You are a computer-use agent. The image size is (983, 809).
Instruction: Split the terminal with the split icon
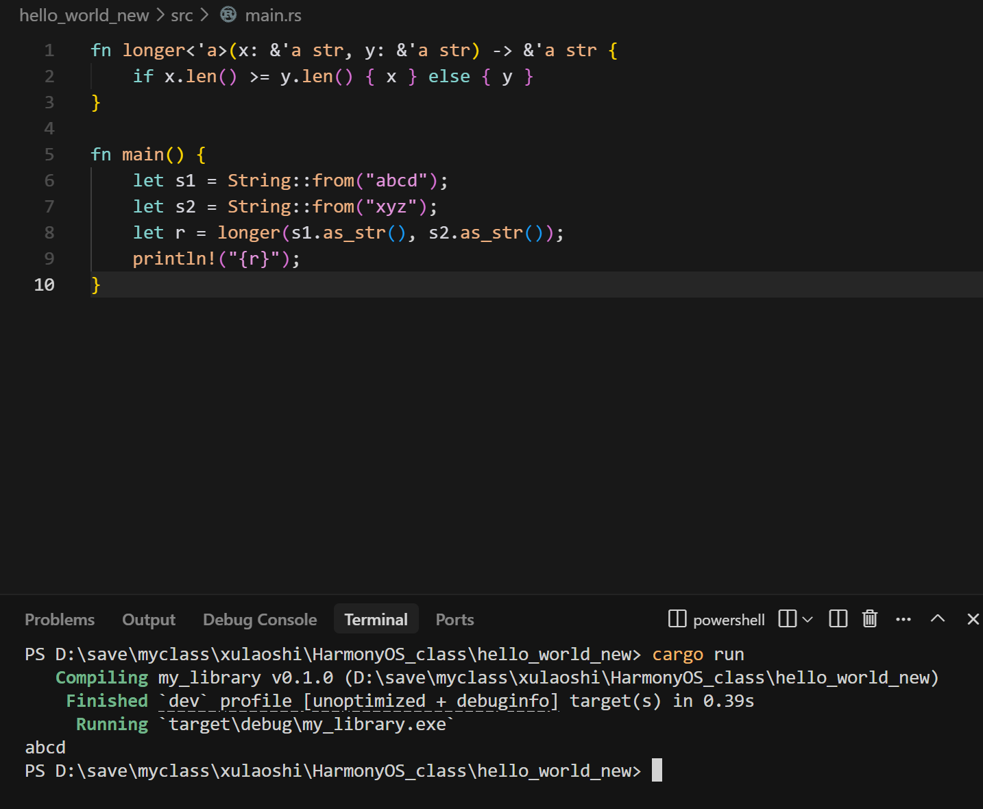pos(788,619)
